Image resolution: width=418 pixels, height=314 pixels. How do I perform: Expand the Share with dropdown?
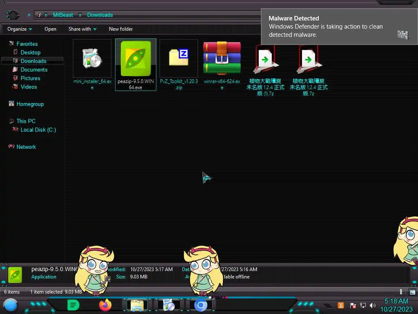pyautogui.click(x=82, y=29)
